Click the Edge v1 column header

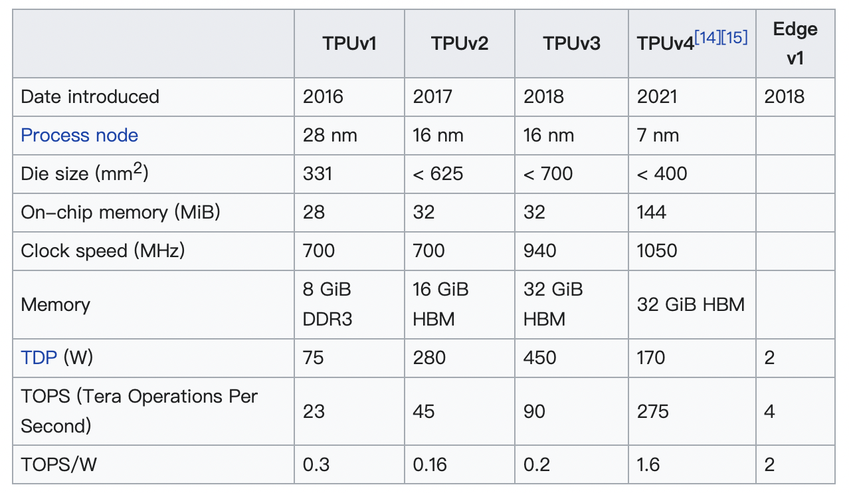click(795, 43)
